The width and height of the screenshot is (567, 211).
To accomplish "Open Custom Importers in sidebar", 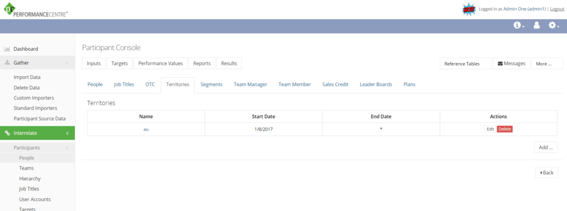I will point(34,98).
